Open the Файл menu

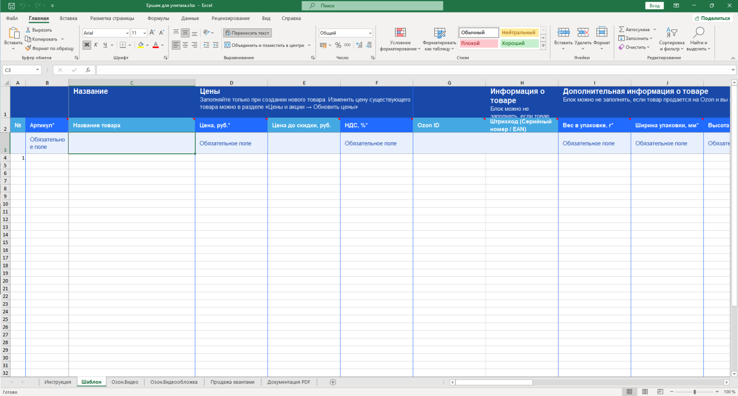point(12,18)
